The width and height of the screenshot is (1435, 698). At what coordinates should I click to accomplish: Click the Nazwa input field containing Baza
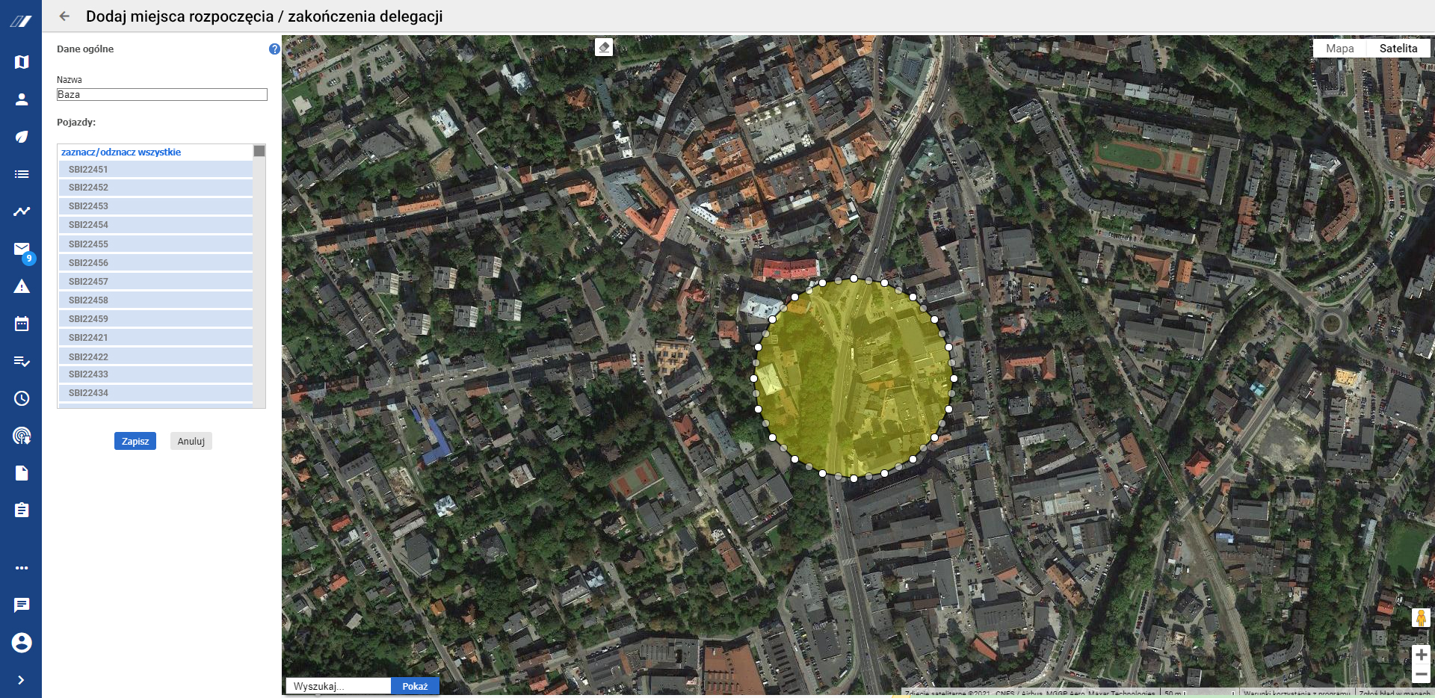pos(161,95)
